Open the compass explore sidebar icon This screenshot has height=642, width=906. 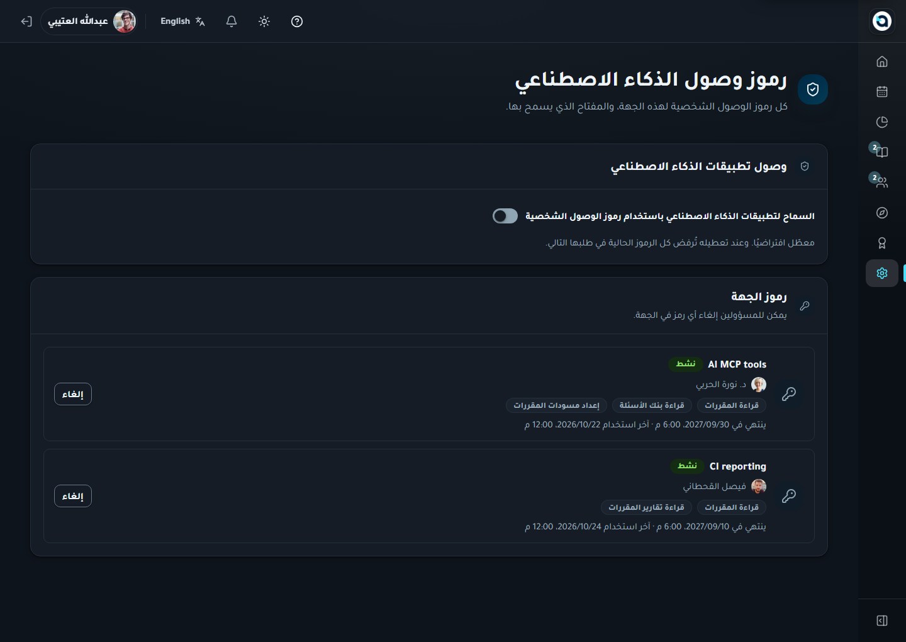[882, 213]
